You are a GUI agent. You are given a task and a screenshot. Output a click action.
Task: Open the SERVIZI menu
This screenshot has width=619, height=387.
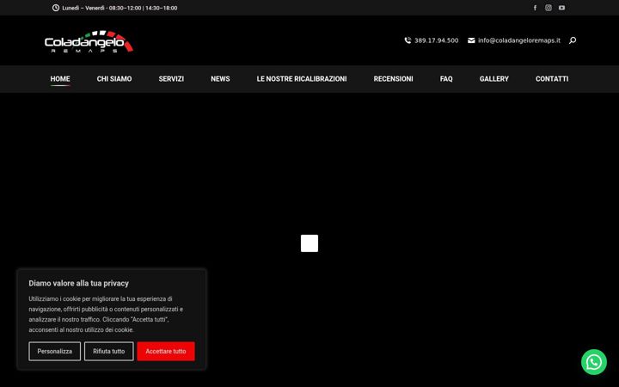(x=171, y=79)
